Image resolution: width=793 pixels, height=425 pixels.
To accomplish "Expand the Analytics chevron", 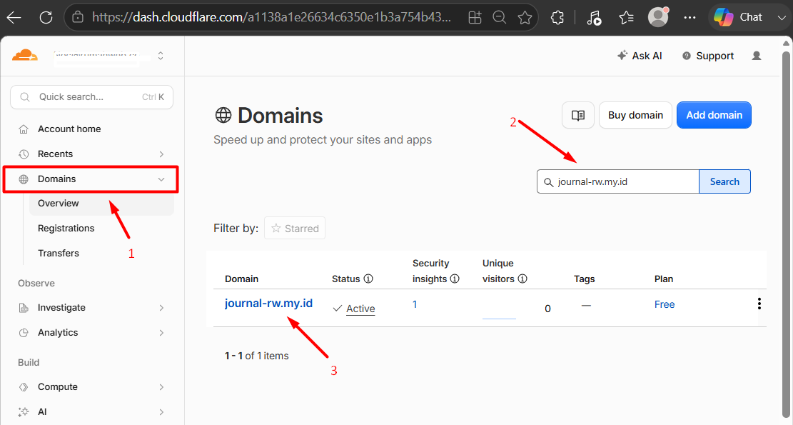I will pyautogui.click(x=161, y=332).
